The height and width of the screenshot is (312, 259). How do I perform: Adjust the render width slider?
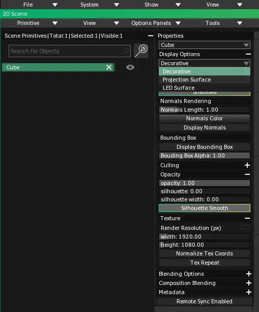pyautogui.click(x=205, y=237)
